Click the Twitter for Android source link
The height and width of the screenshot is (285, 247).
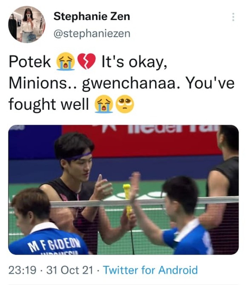click(150, 270)
